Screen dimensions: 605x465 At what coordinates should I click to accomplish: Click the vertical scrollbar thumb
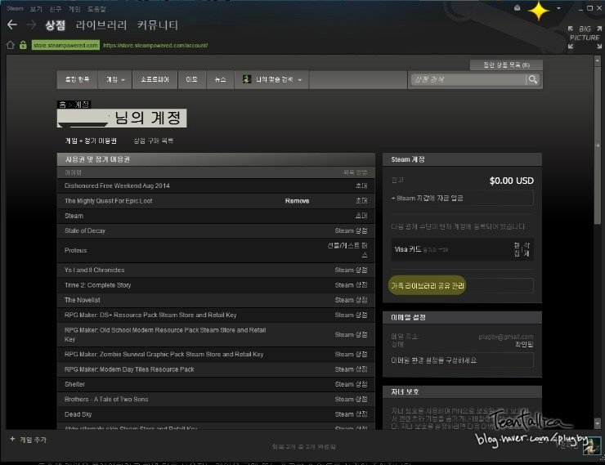[598, 145]
